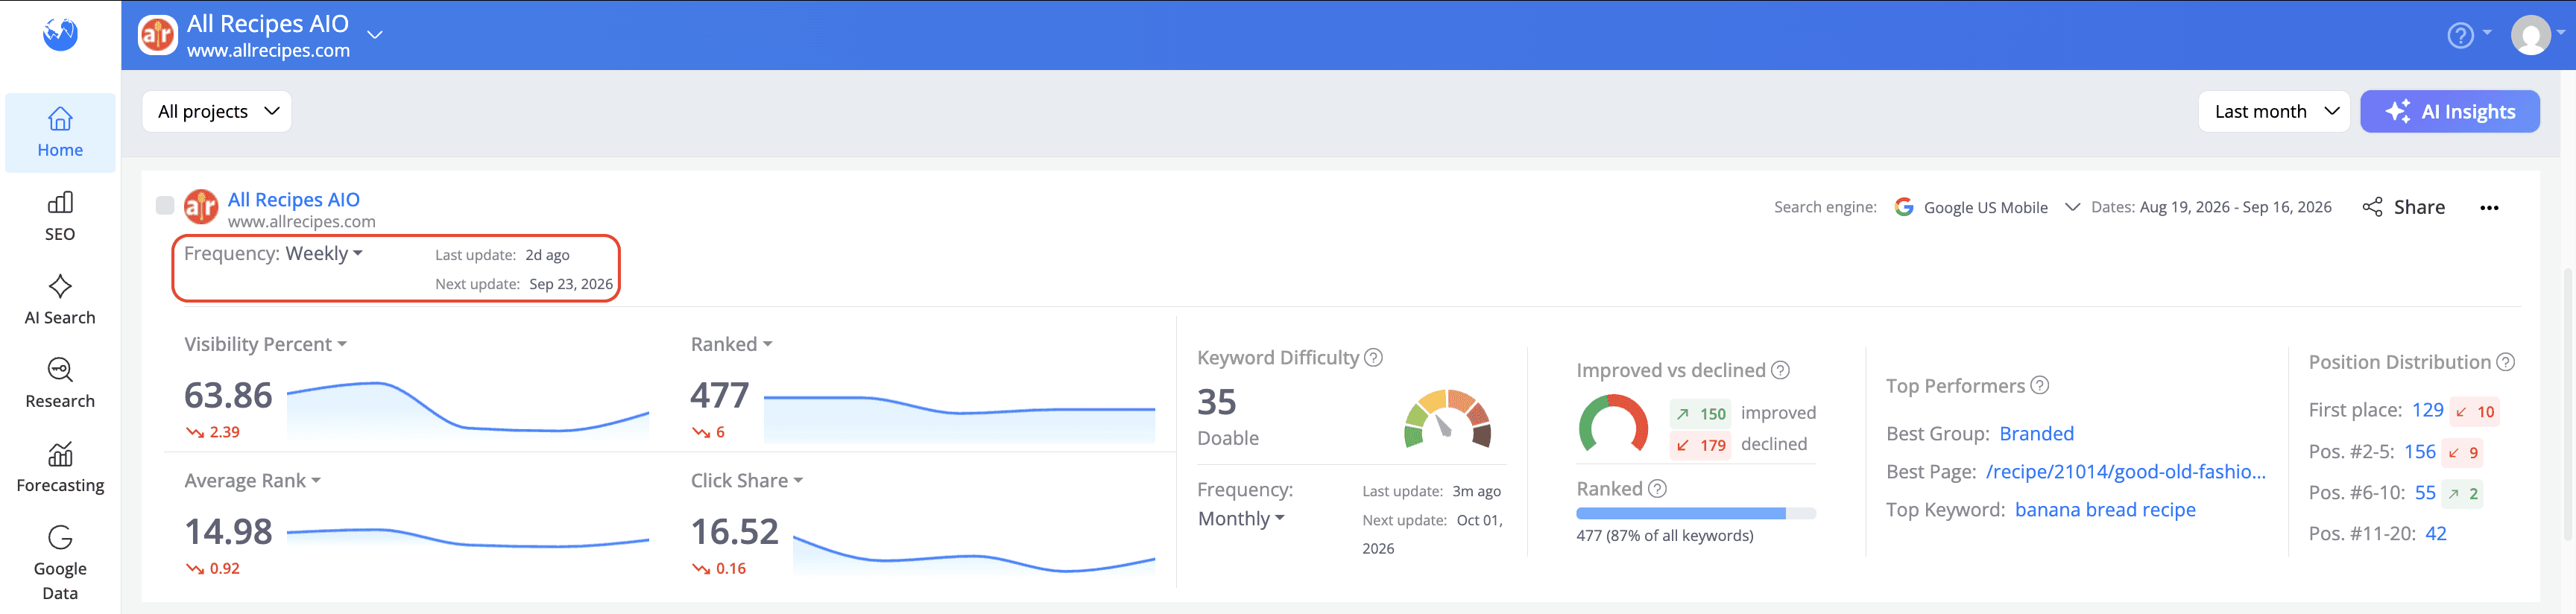
Task: Open the Forecasting section
Action: (60, 468)
